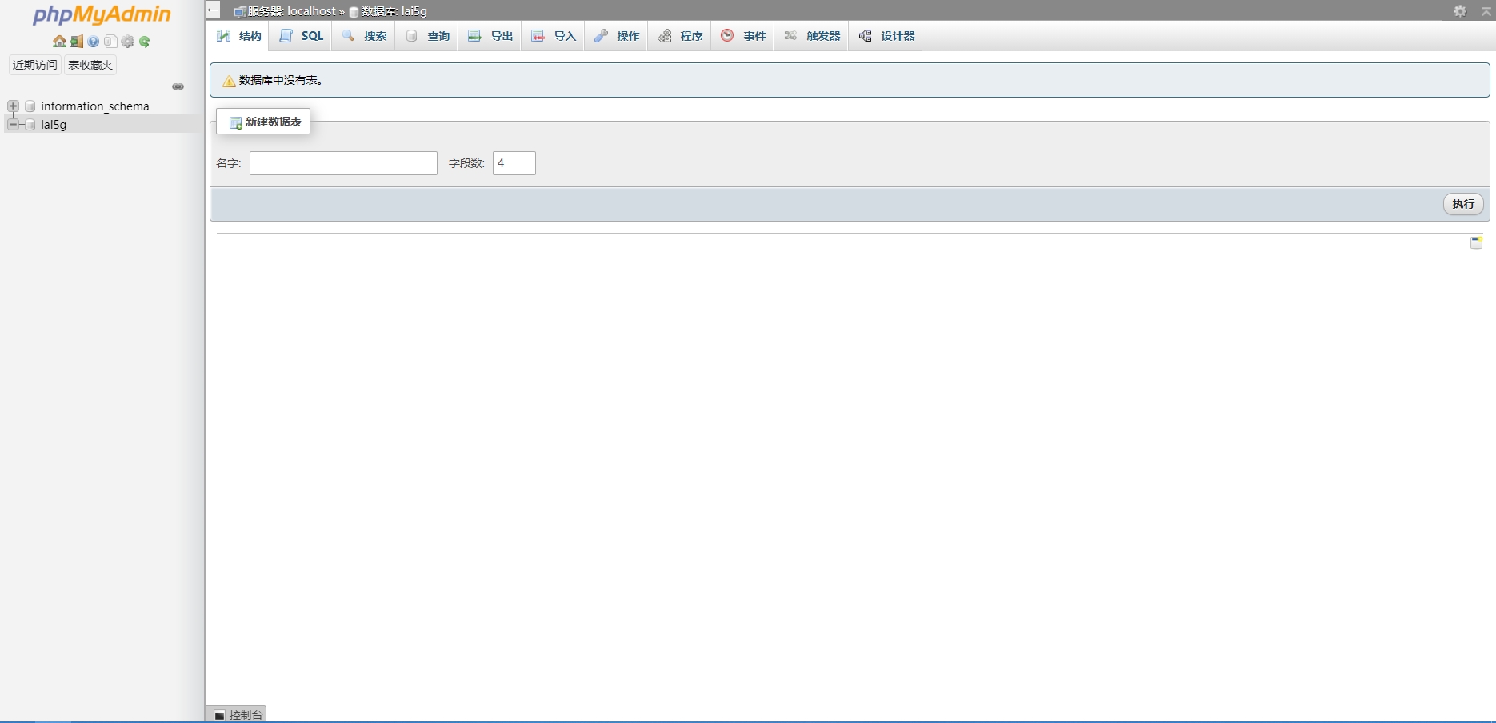Open the 导入 (Import) tab
The width and height of the screenshot is (1496, 723).
554,36
